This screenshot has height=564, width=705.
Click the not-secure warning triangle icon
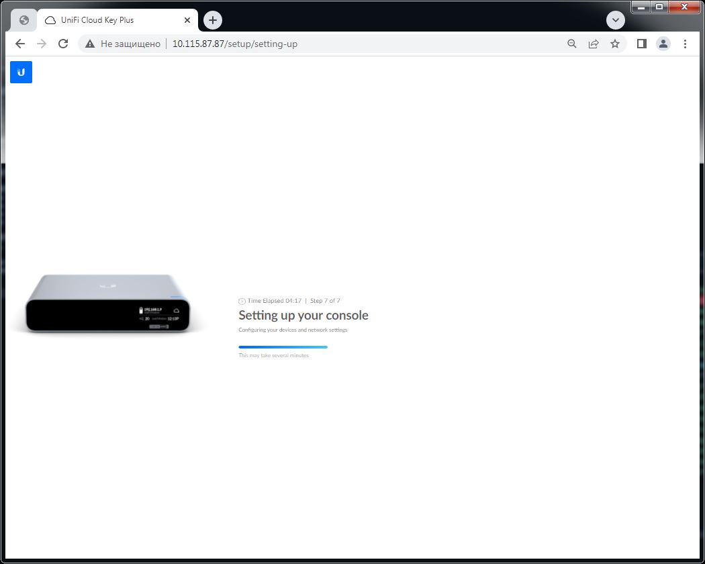90,44
